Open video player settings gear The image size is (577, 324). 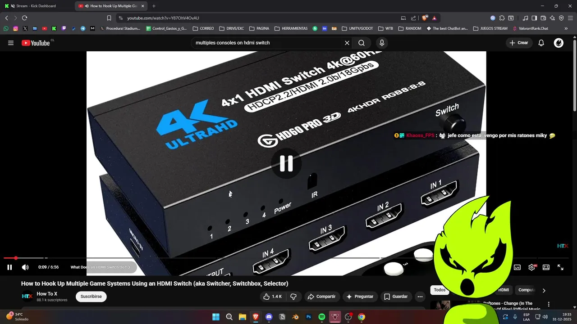pyautogui.click(x=532, y=267)
